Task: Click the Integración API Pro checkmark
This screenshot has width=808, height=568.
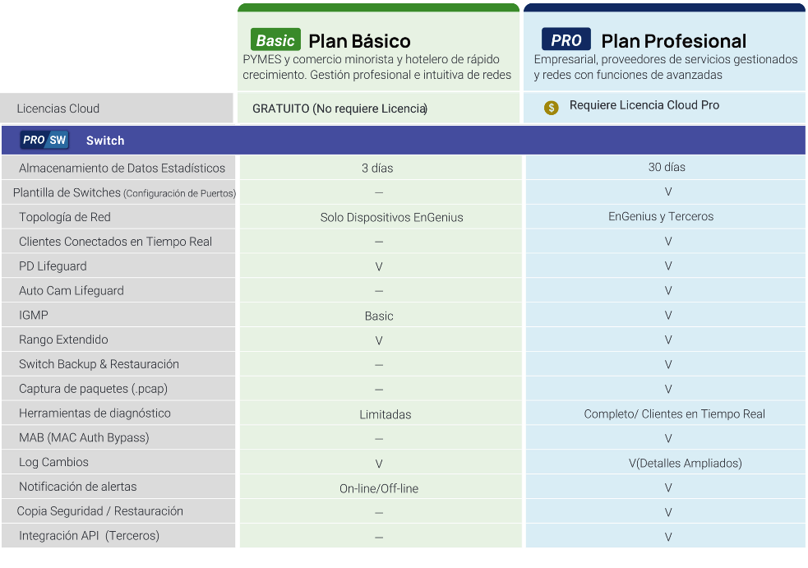Action: (x=667, y=537)
